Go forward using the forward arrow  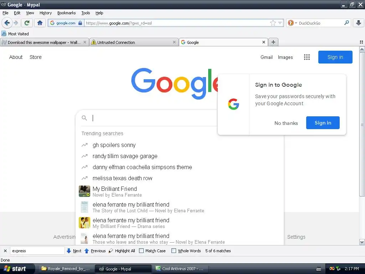(x=16, y=23)
